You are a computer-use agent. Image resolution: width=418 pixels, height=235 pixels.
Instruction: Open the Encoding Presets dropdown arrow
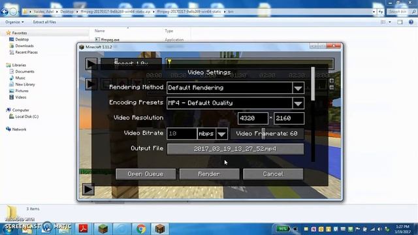298,103
